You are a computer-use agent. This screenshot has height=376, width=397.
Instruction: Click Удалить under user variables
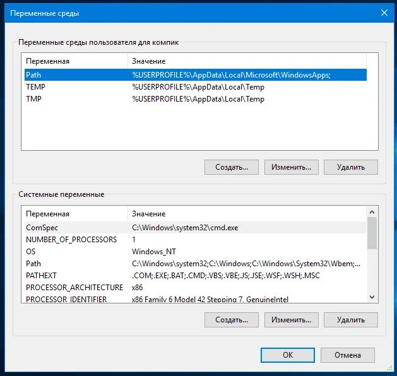point(351,167)
